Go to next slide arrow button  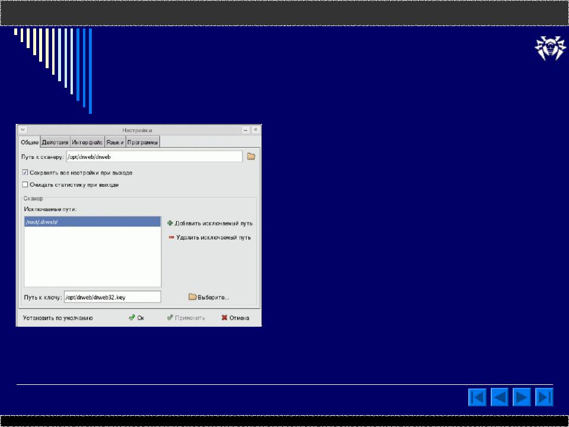click(522, 397)
